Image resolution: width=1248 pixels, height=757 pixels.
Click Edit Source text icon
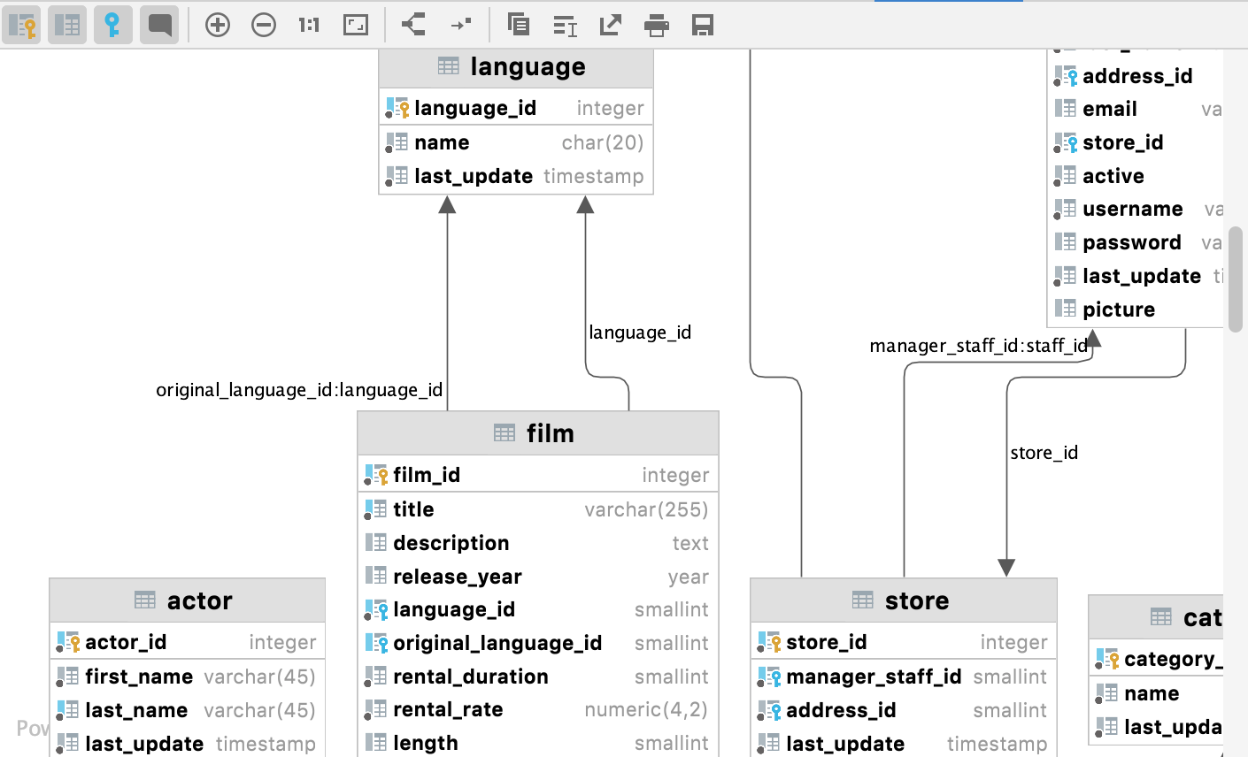click(x=565, y=25)
